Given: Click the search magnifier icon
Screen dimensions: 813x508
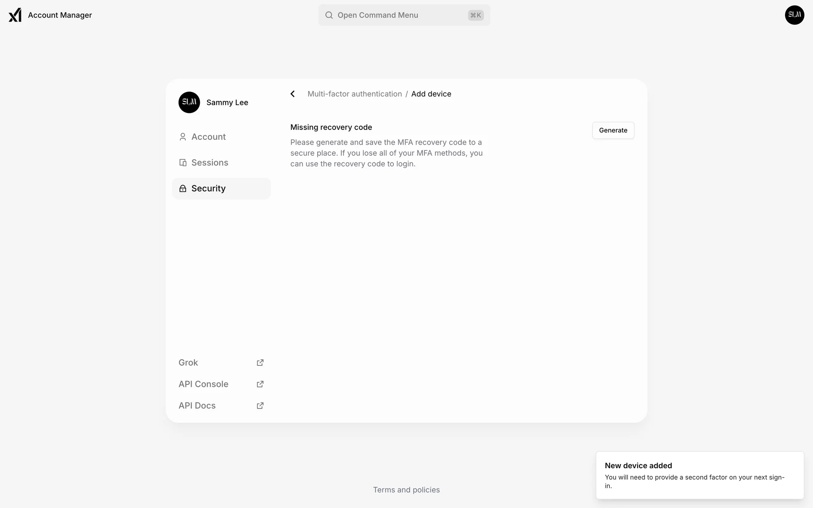Looking at the screenshot, I should coord(329,15).
